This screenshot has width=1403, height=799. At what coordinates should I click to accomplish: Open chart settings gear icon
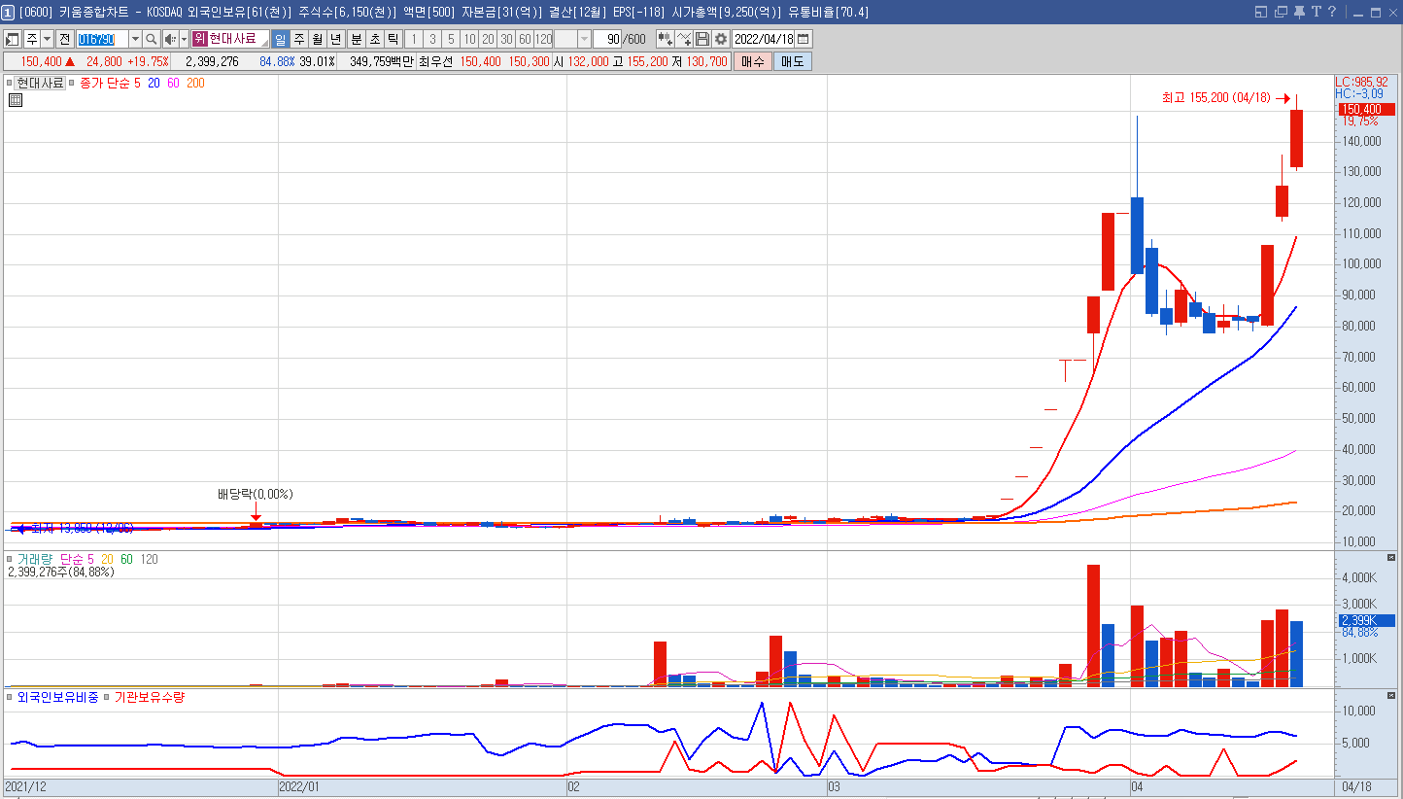pos(720,39)
